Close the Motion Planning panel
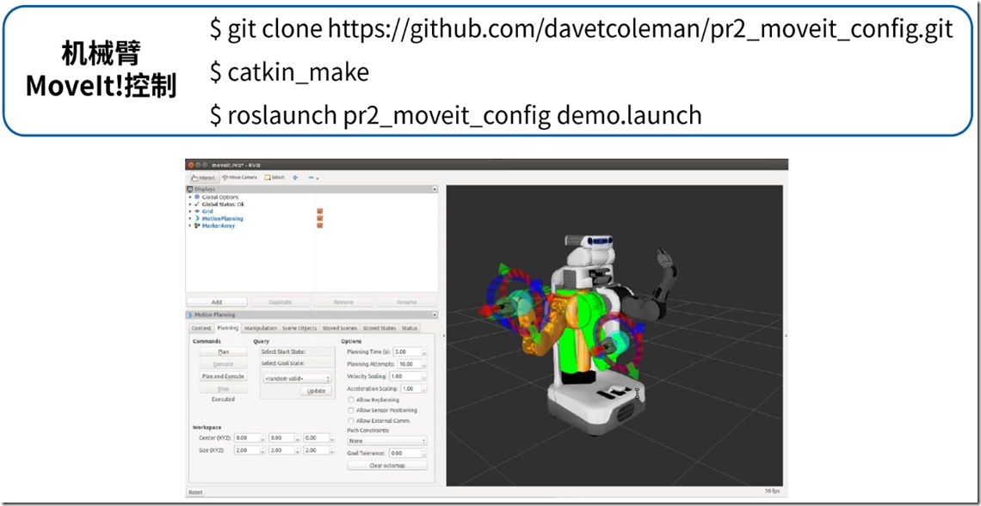Screen dimensions: 981x506 coord(435,314)
